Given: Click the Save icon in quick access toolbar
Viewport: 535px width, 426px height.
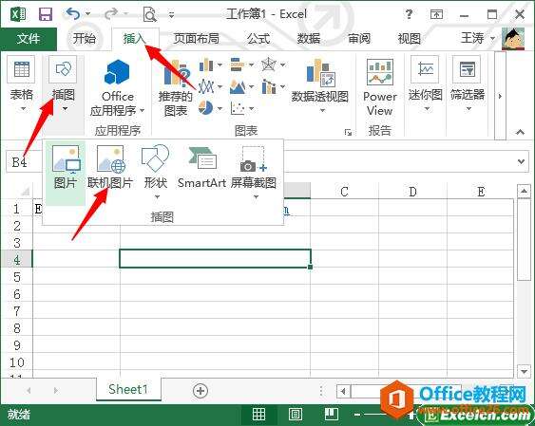Looking at the screenshot, I should coord(46,14).
